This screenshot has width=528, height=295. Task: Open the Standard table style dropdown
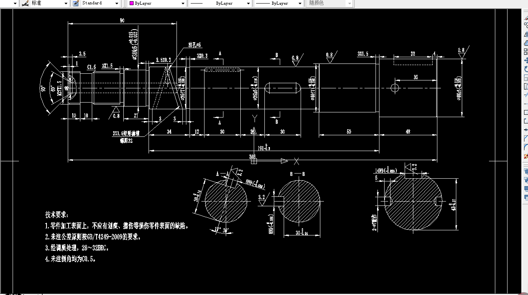tap(100, 3)
